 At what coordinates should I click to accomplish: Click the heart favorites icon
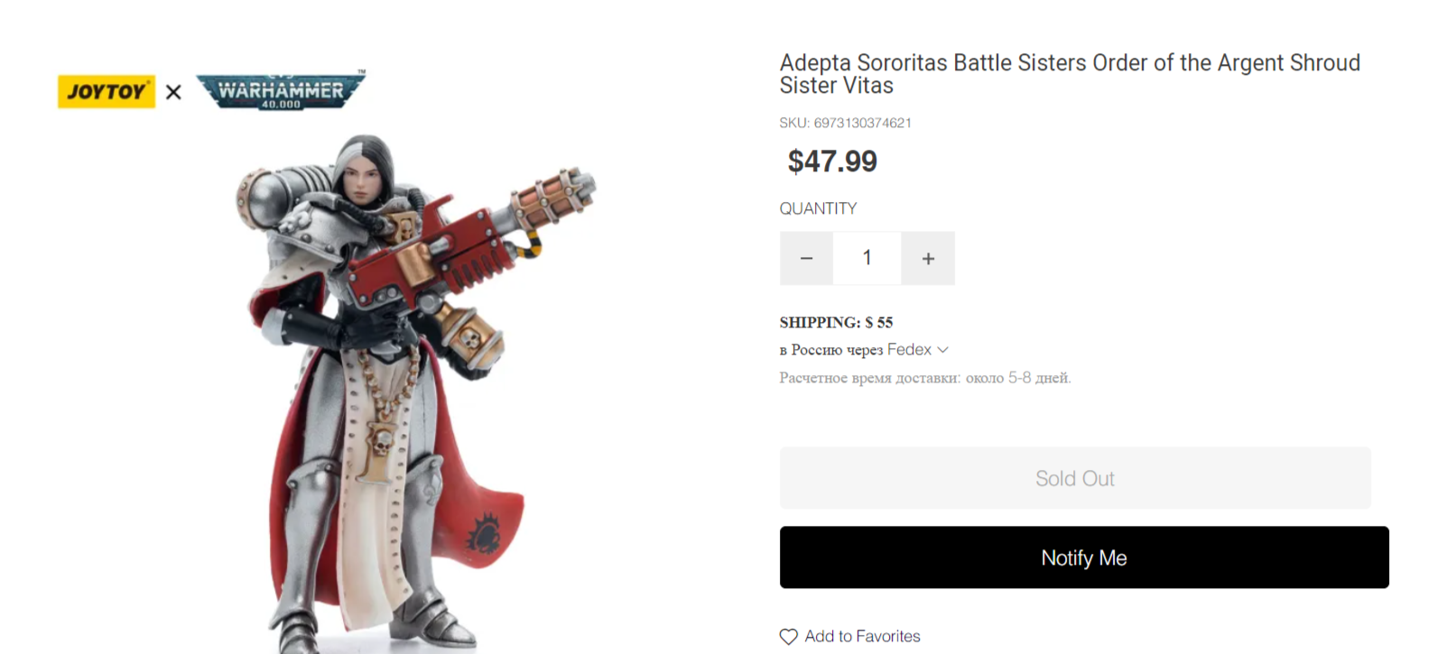click(788, 637)
